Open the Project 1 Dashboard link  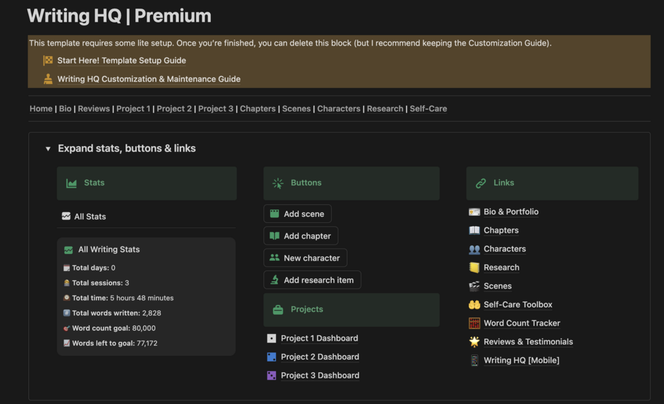tap(319, 339)
